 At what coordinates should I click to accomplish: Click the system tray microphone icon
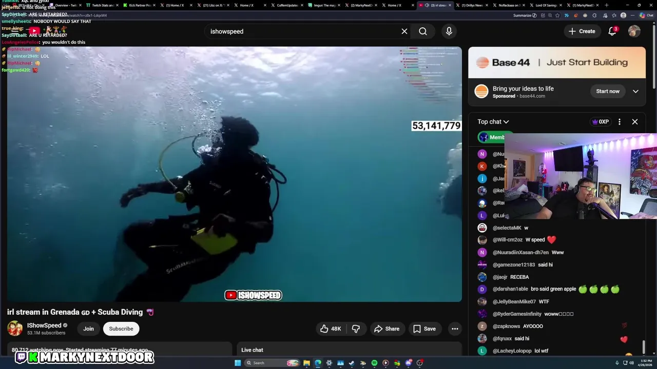click(617, 363)
